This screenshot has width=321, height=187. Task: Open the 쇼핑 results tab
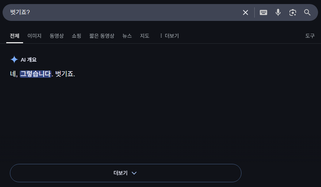tap(77, 36)
